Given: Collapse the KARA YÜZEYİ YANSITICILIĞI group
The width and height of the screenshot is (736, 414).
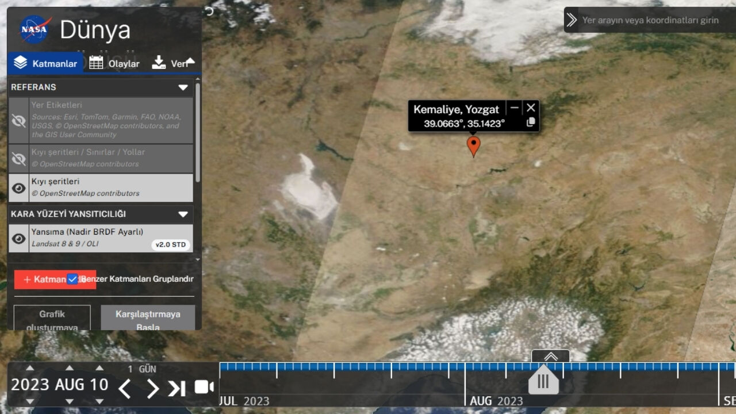Looking at the screenshot, I should tap(183, 214).
